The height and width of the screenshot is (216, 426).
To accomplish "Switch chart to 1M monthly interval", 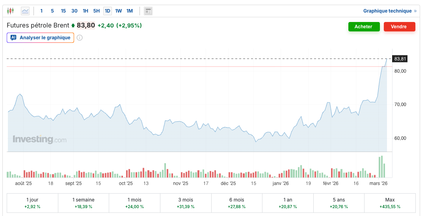I will [x=130, y=11].
